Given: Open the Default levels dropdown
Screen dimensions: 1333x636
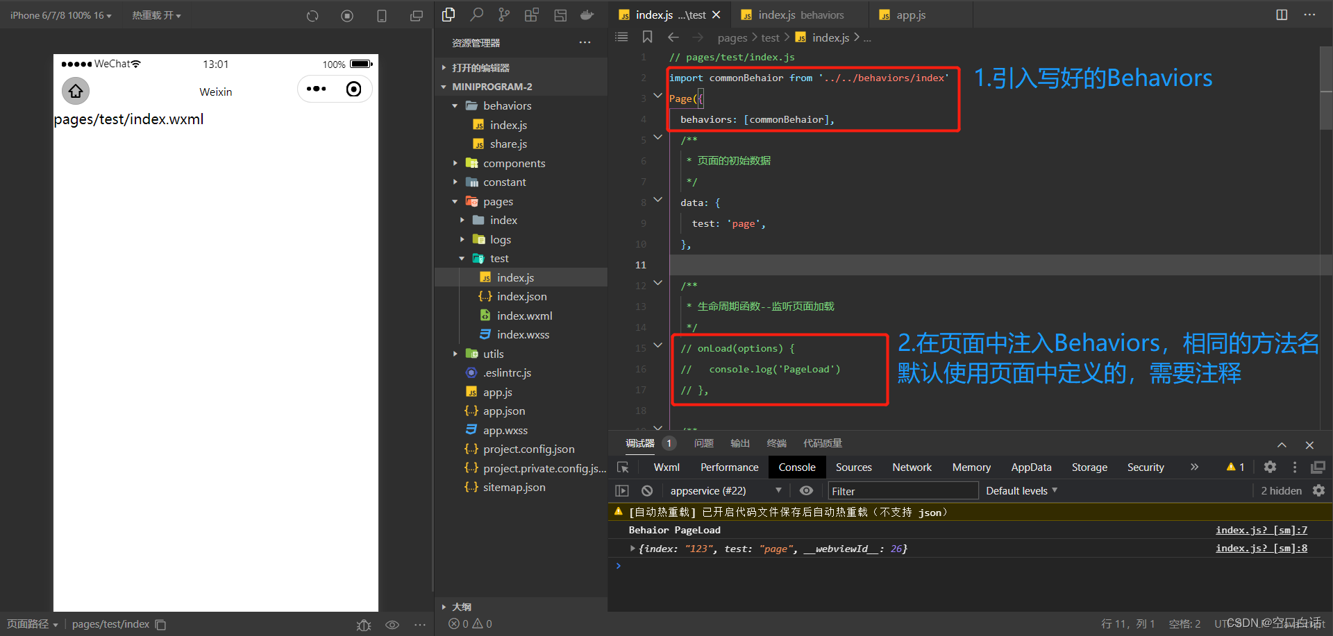Looking at the screenshot, I should [x=1021, y=490].
